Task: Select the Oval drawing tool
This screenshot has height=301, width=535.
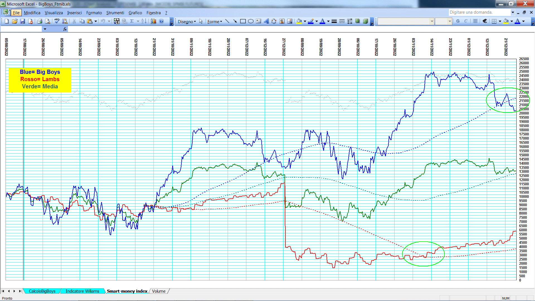Action: point(251,21)
